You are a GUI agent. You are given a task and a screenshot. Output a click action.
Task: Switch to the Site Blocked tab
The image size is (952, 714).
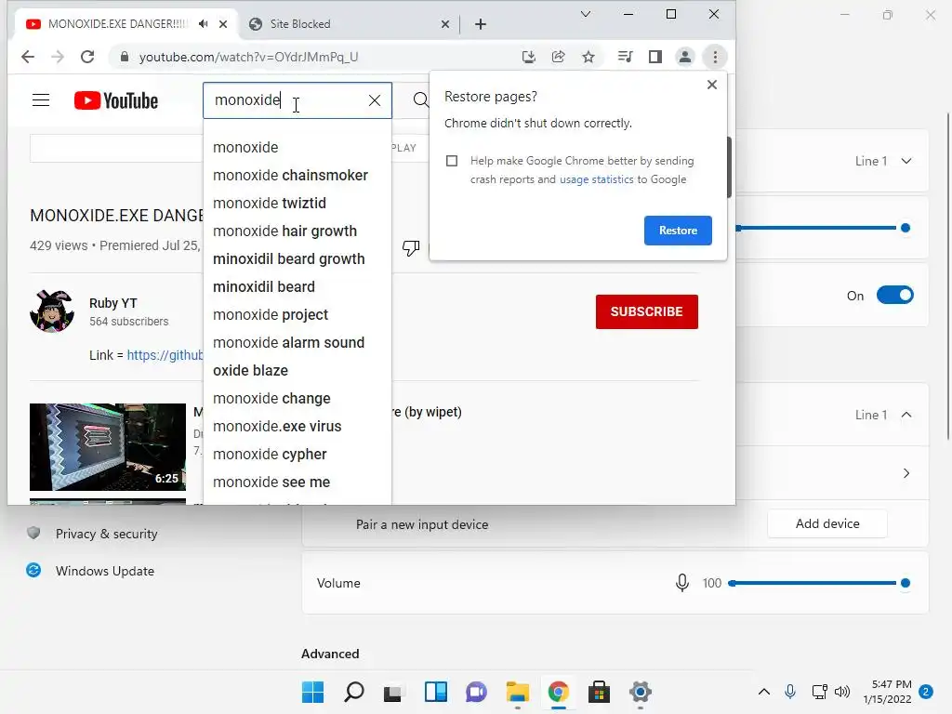(300, 24)
